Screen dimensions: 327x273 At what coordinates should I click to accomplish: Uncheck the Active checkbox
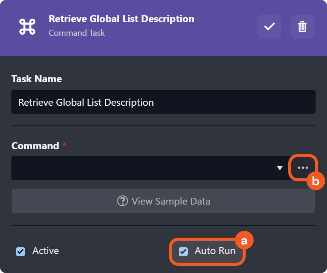[21, 251]
